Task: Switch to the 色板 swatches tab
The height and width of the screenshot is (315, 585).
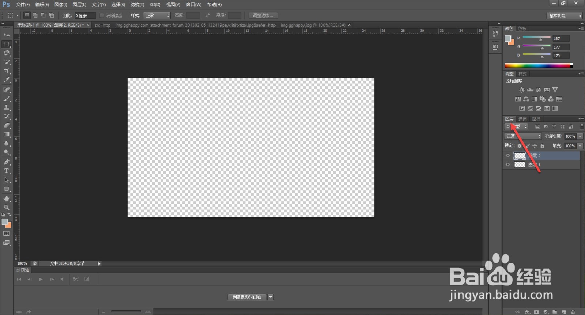Action: coord(522,29)
